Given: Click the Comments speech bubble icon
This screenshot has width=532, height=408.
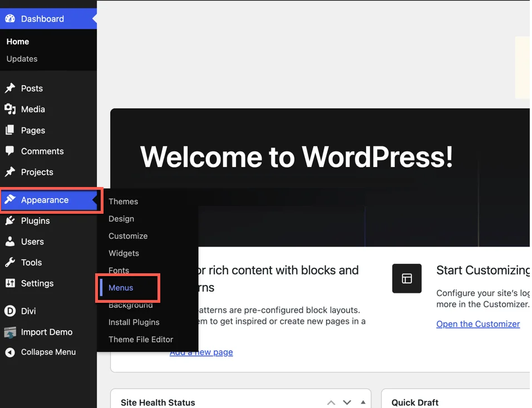Looking at the screenshot, I should coord(10,151).
